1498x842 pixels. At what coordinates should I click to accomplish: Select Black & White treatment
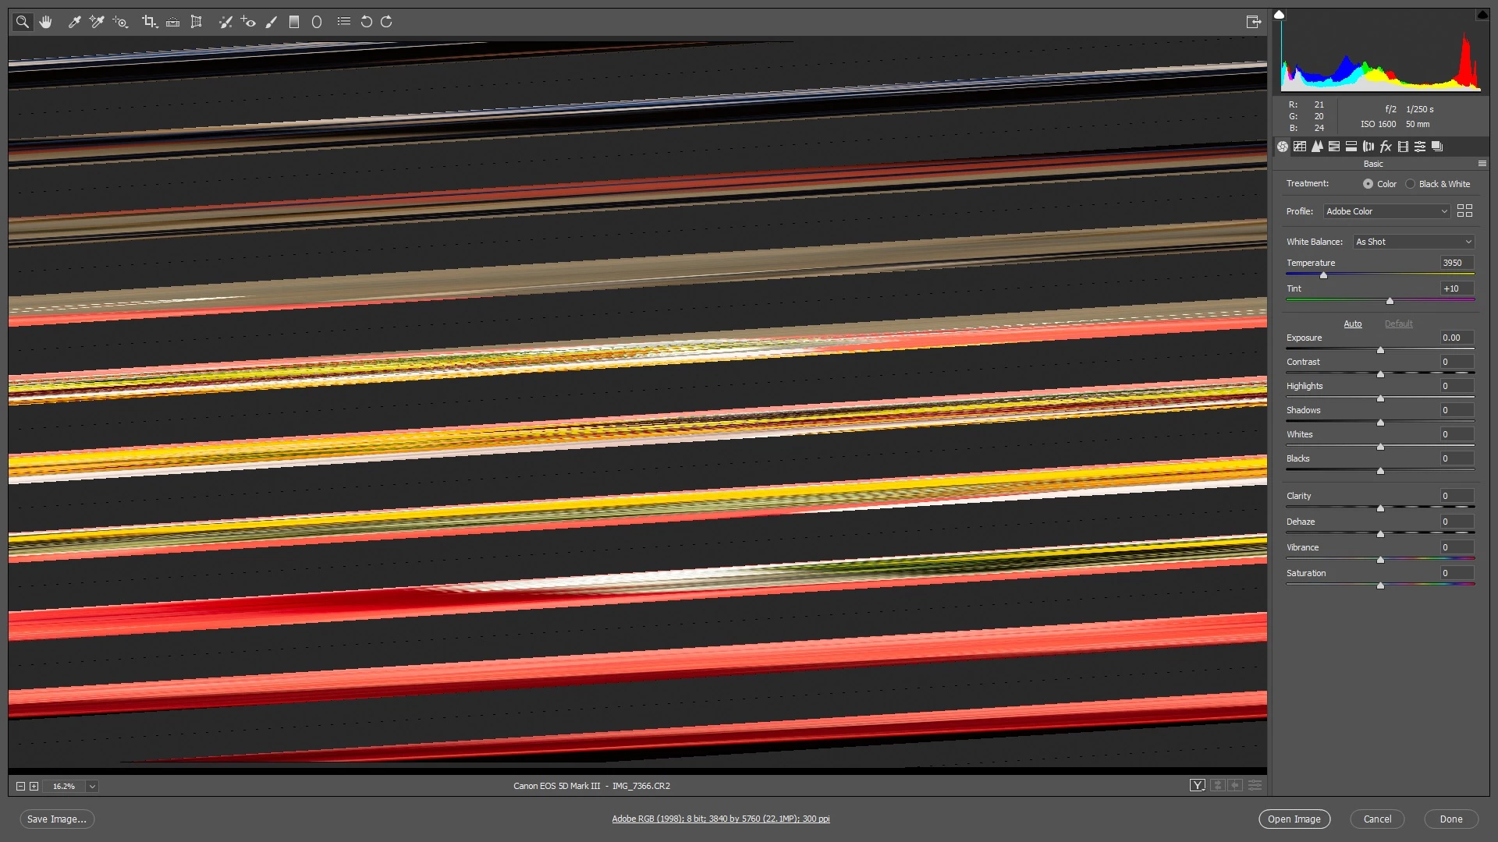1410,184
